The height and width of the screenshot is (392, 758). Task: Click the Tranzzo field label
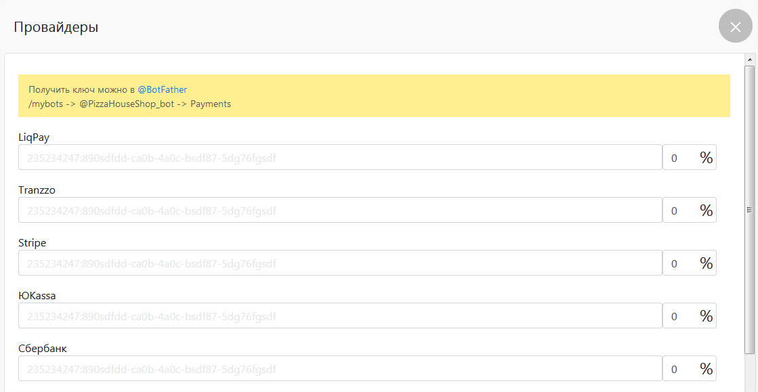pos(37,190)
